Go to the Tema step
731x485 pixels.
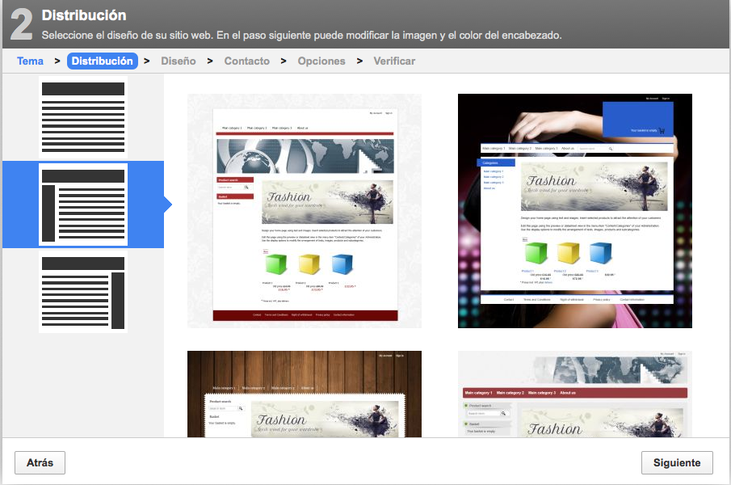click(x=30, y=61)
